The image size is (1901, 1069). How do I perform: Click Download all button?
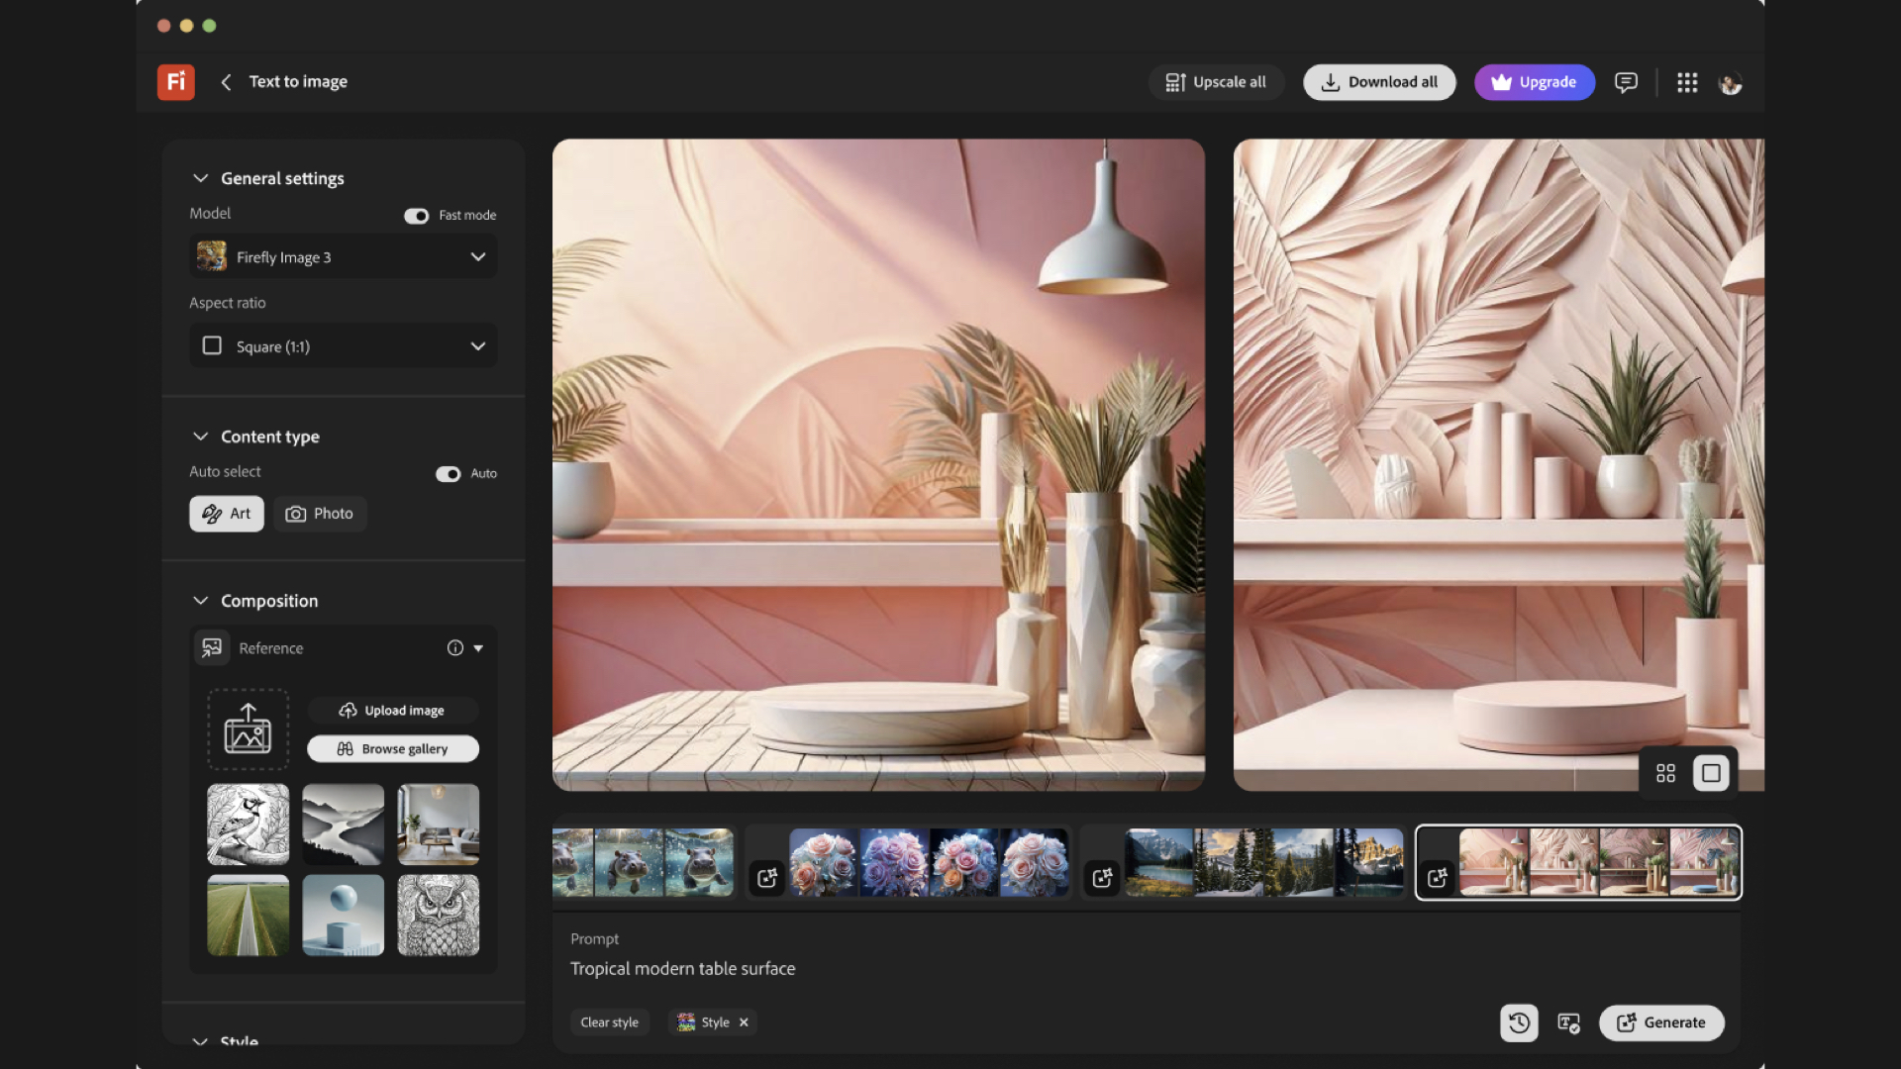tap(1379, 82)
